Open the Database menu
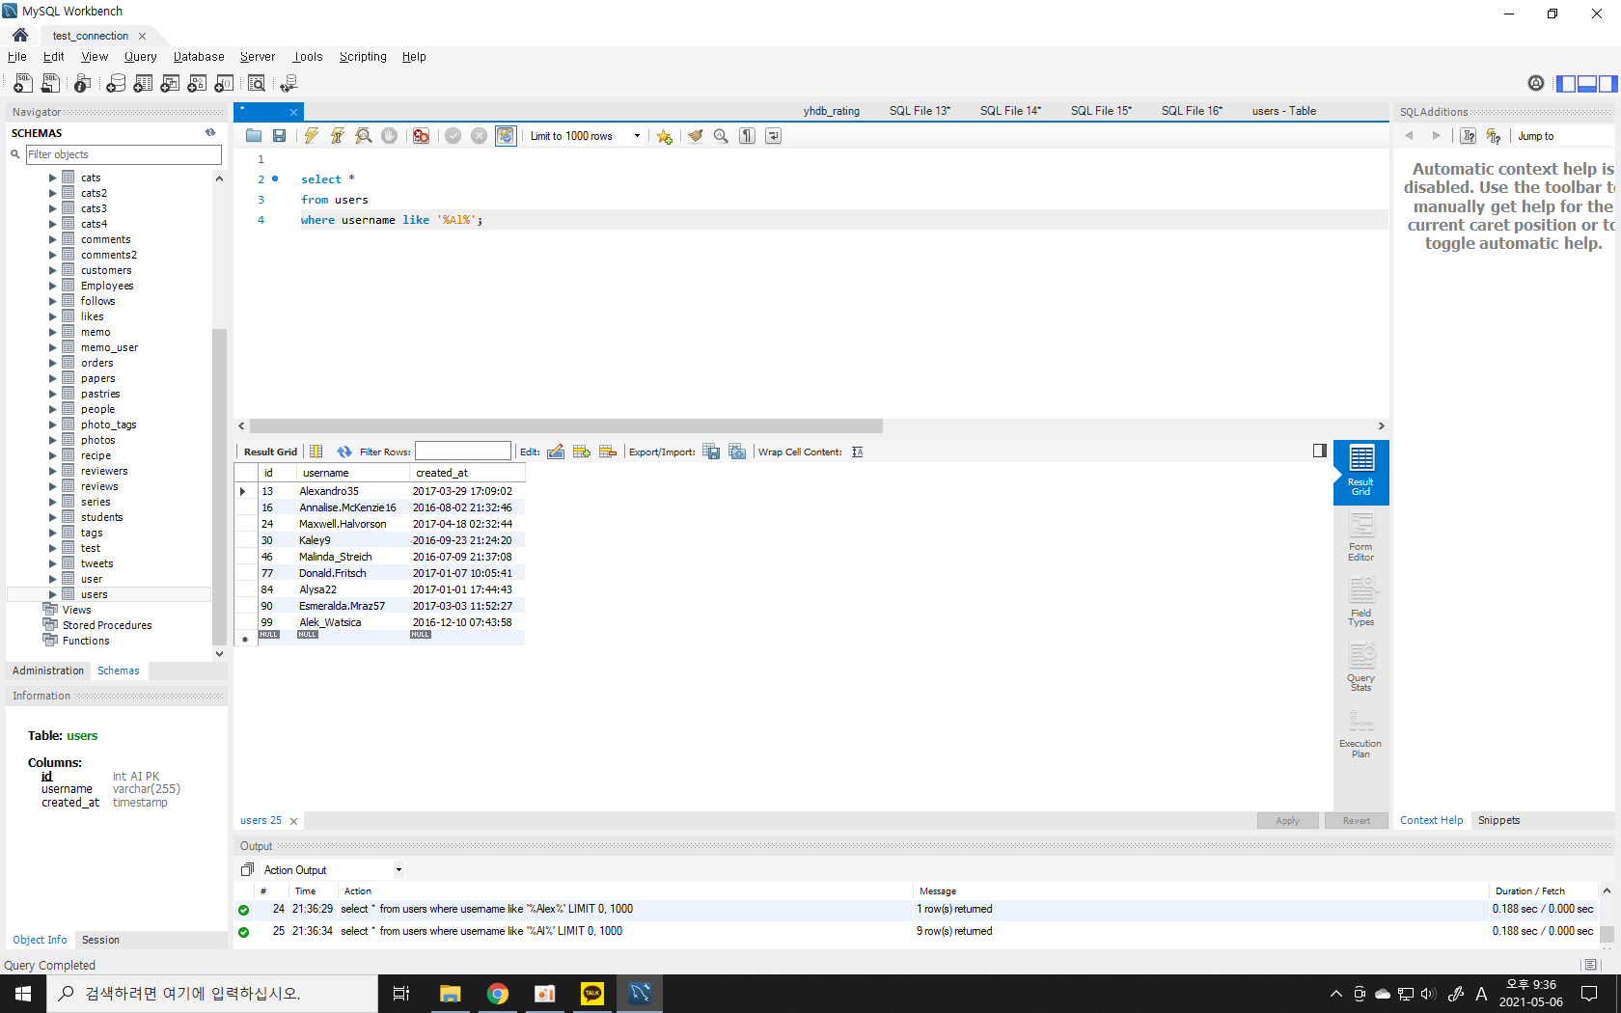This screenshot has height=1013, width=1621. point(199,57)
